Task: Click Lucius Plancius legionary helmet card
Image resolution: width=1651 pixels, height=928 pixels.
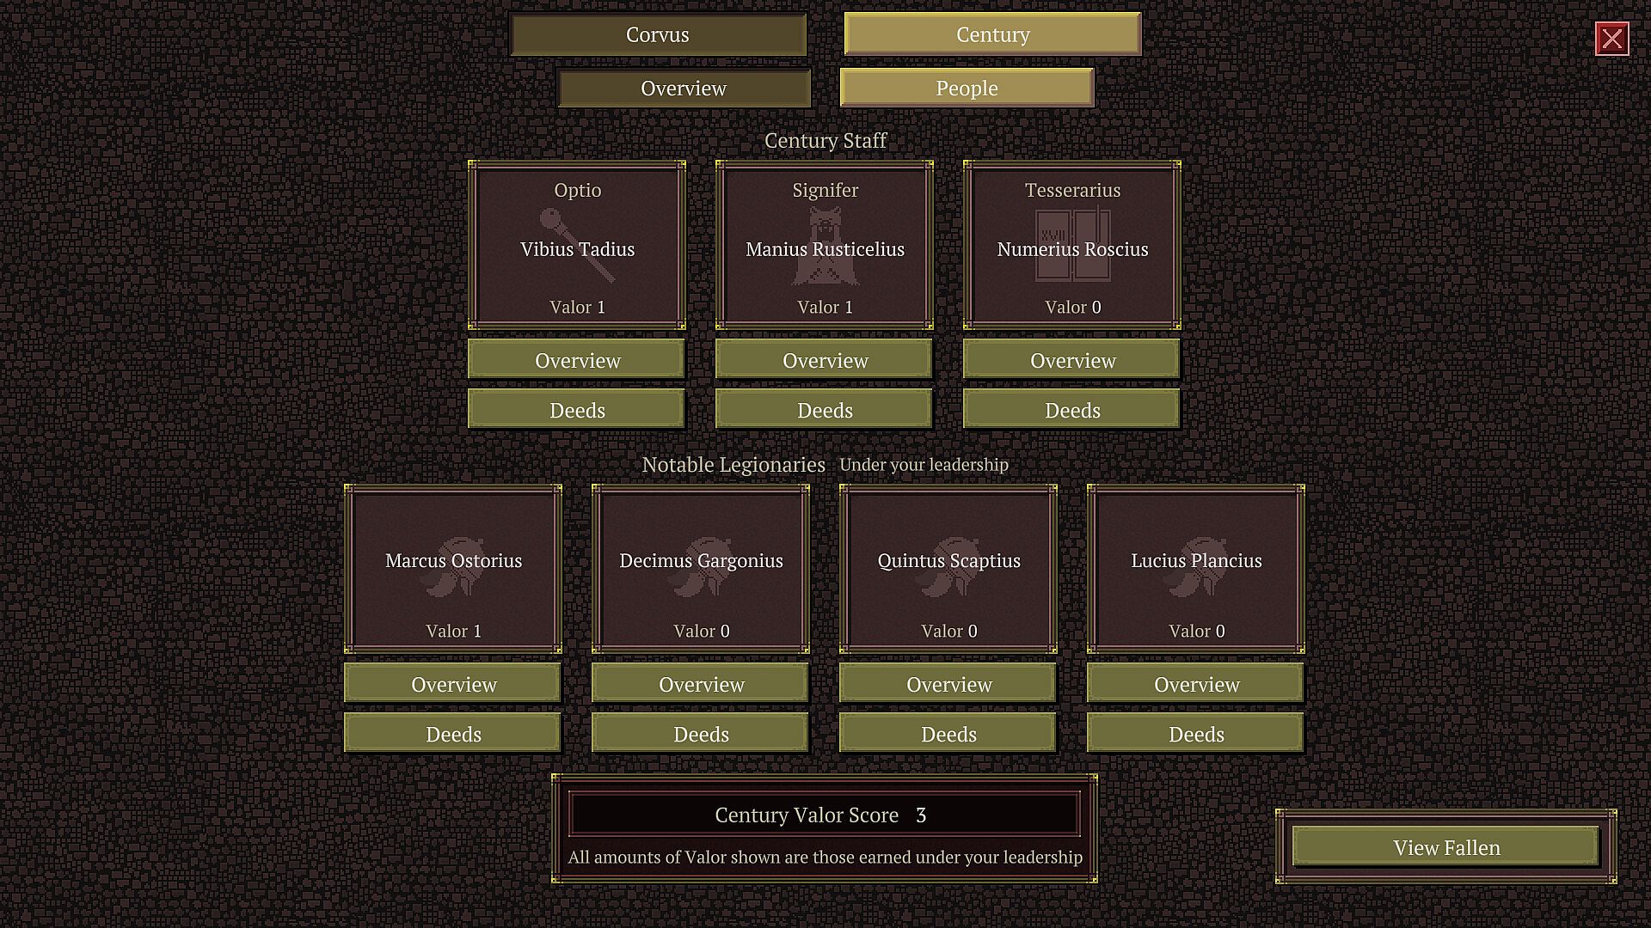Action: (x=1196, y=569)
